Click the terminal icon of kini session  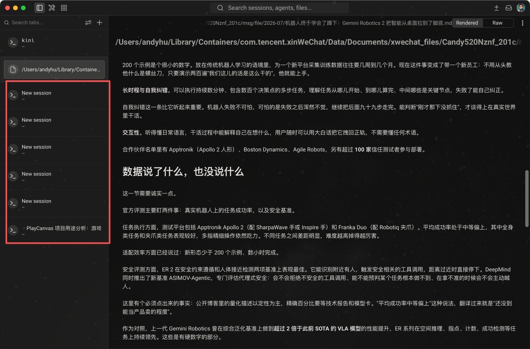13,43
